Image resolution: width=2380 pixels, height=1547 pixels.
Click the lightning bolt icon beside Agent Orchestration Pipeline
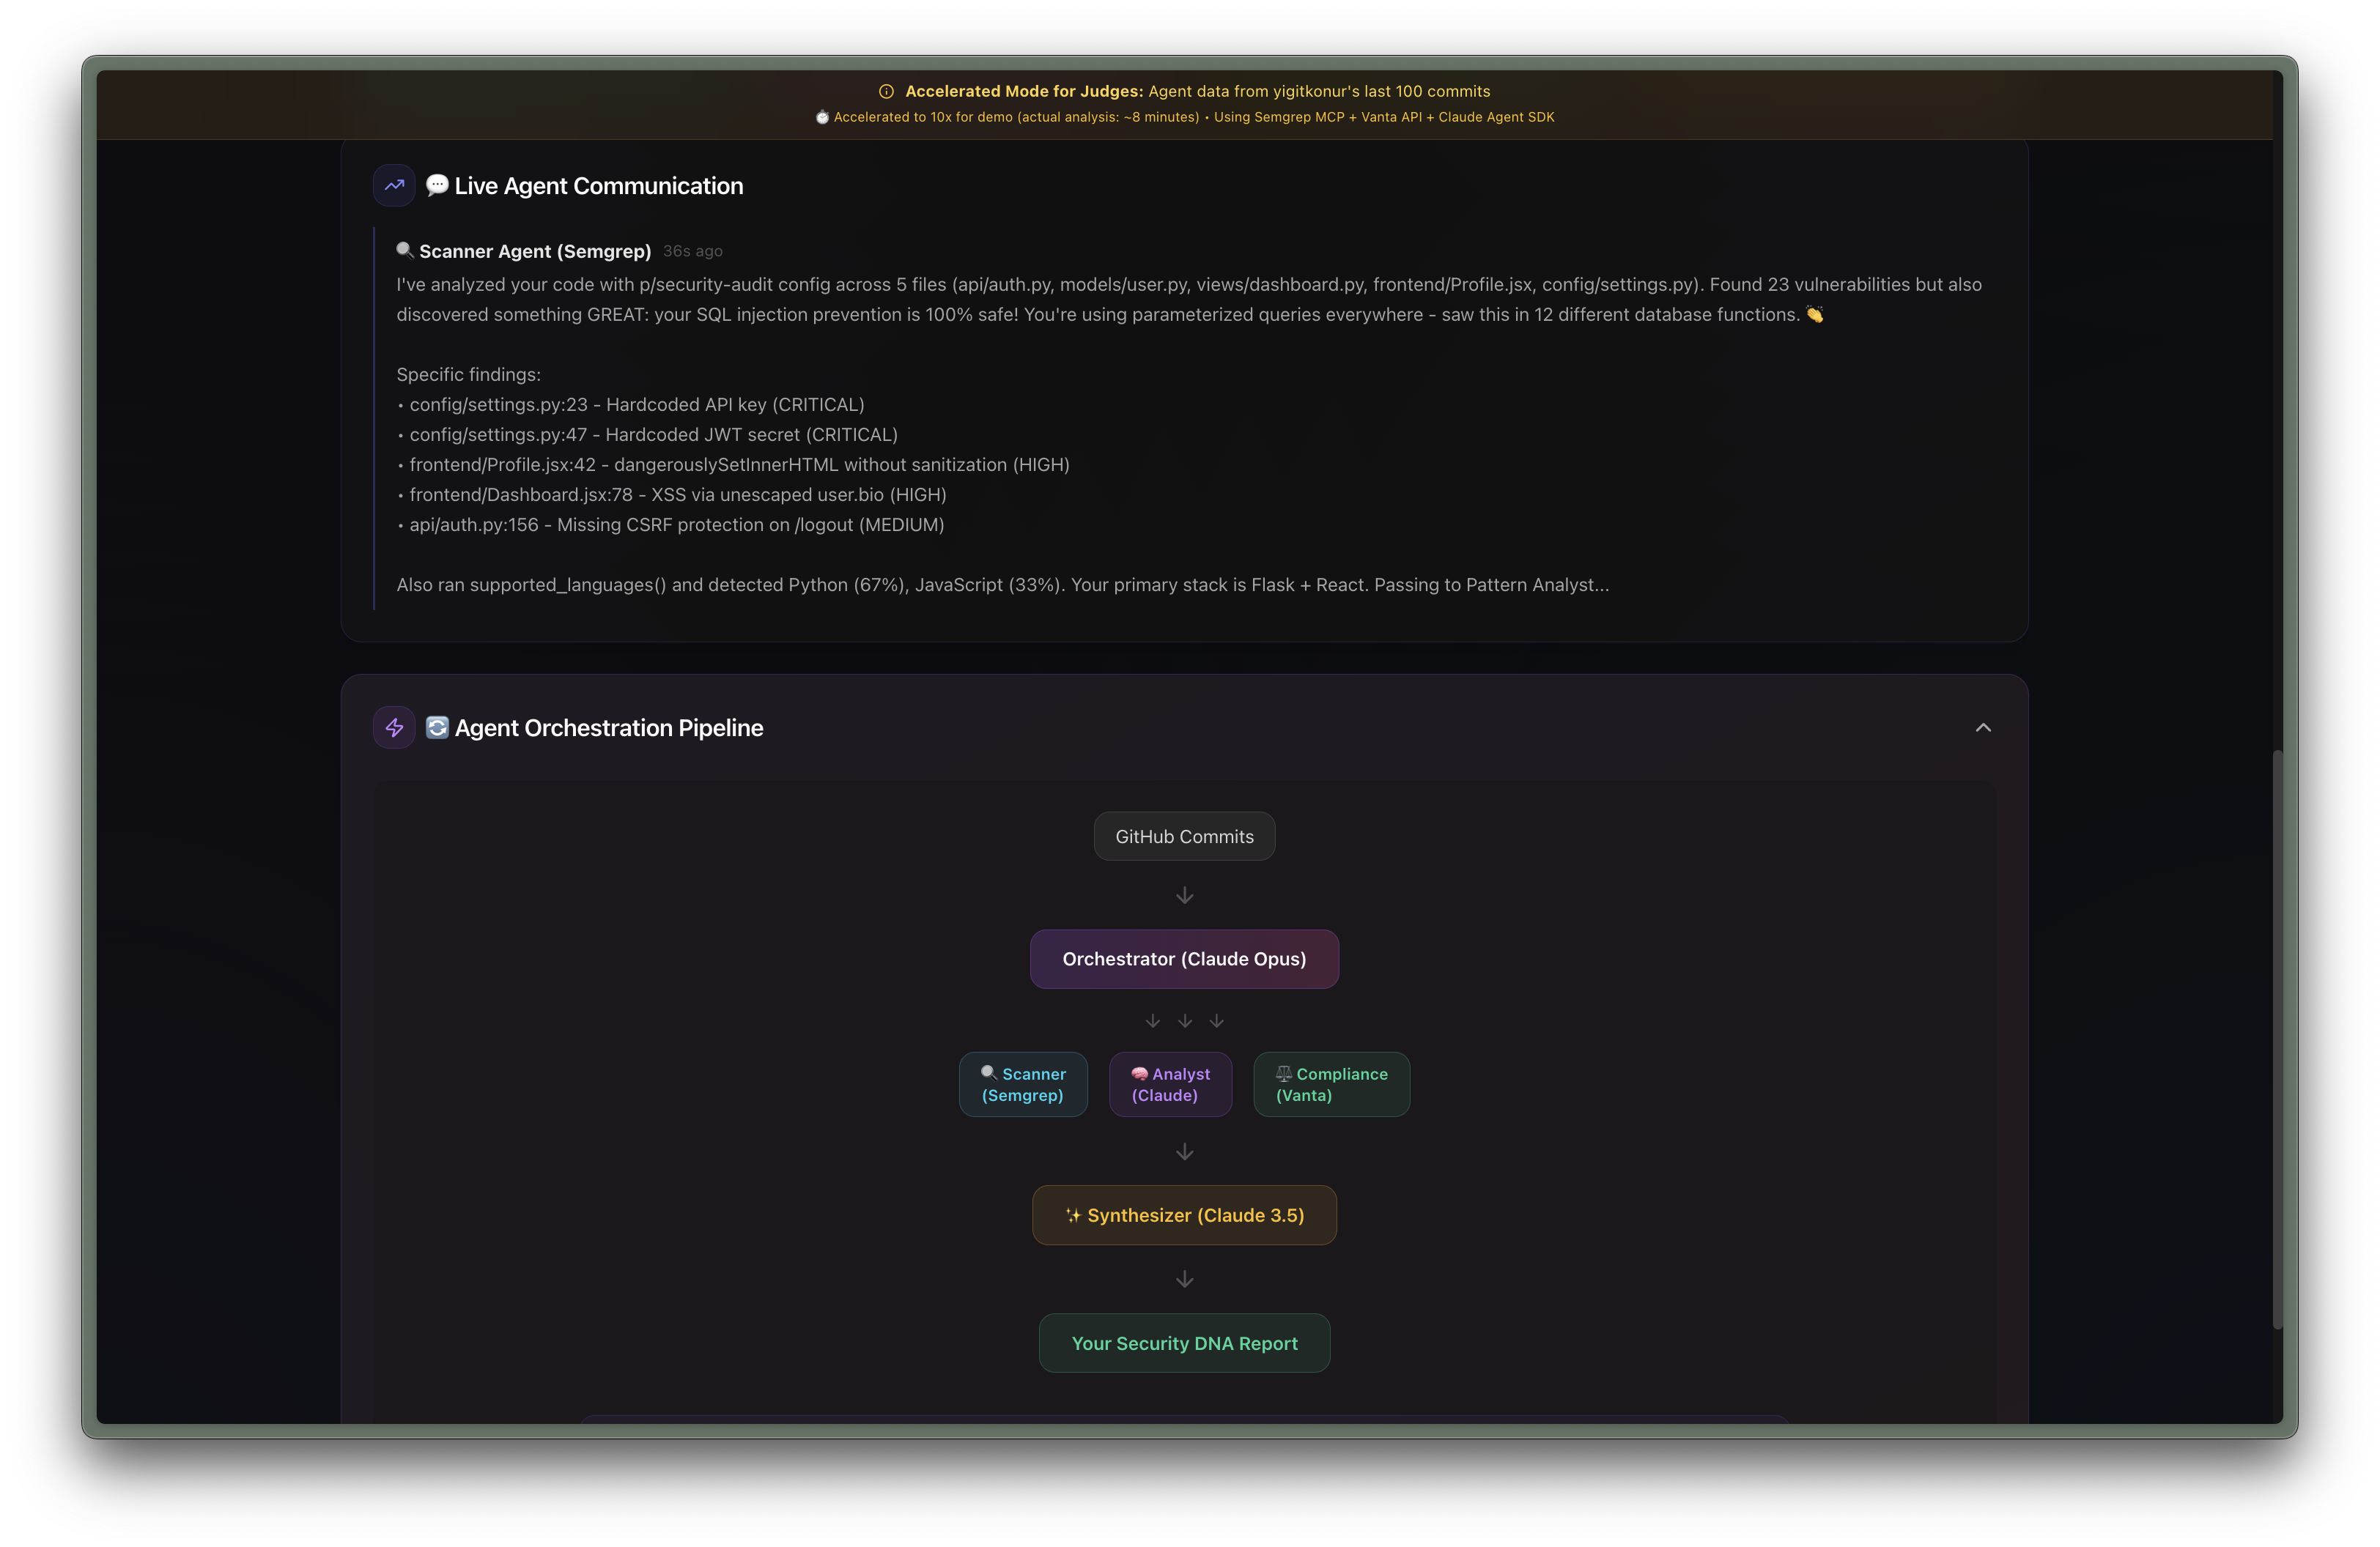[x=394, y=727]
